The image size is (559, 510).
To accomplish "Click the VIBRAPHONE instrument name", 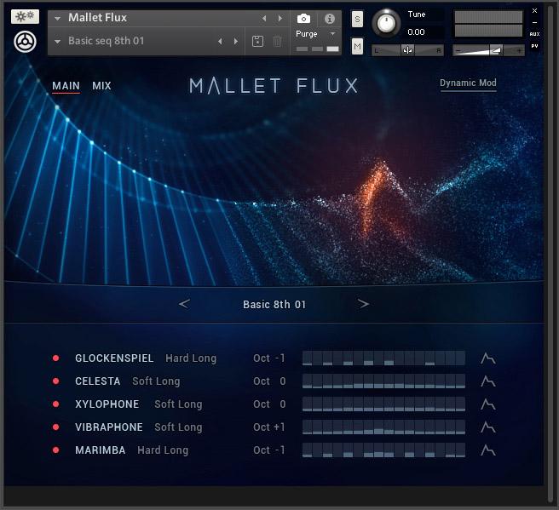I will click(109, 427).
